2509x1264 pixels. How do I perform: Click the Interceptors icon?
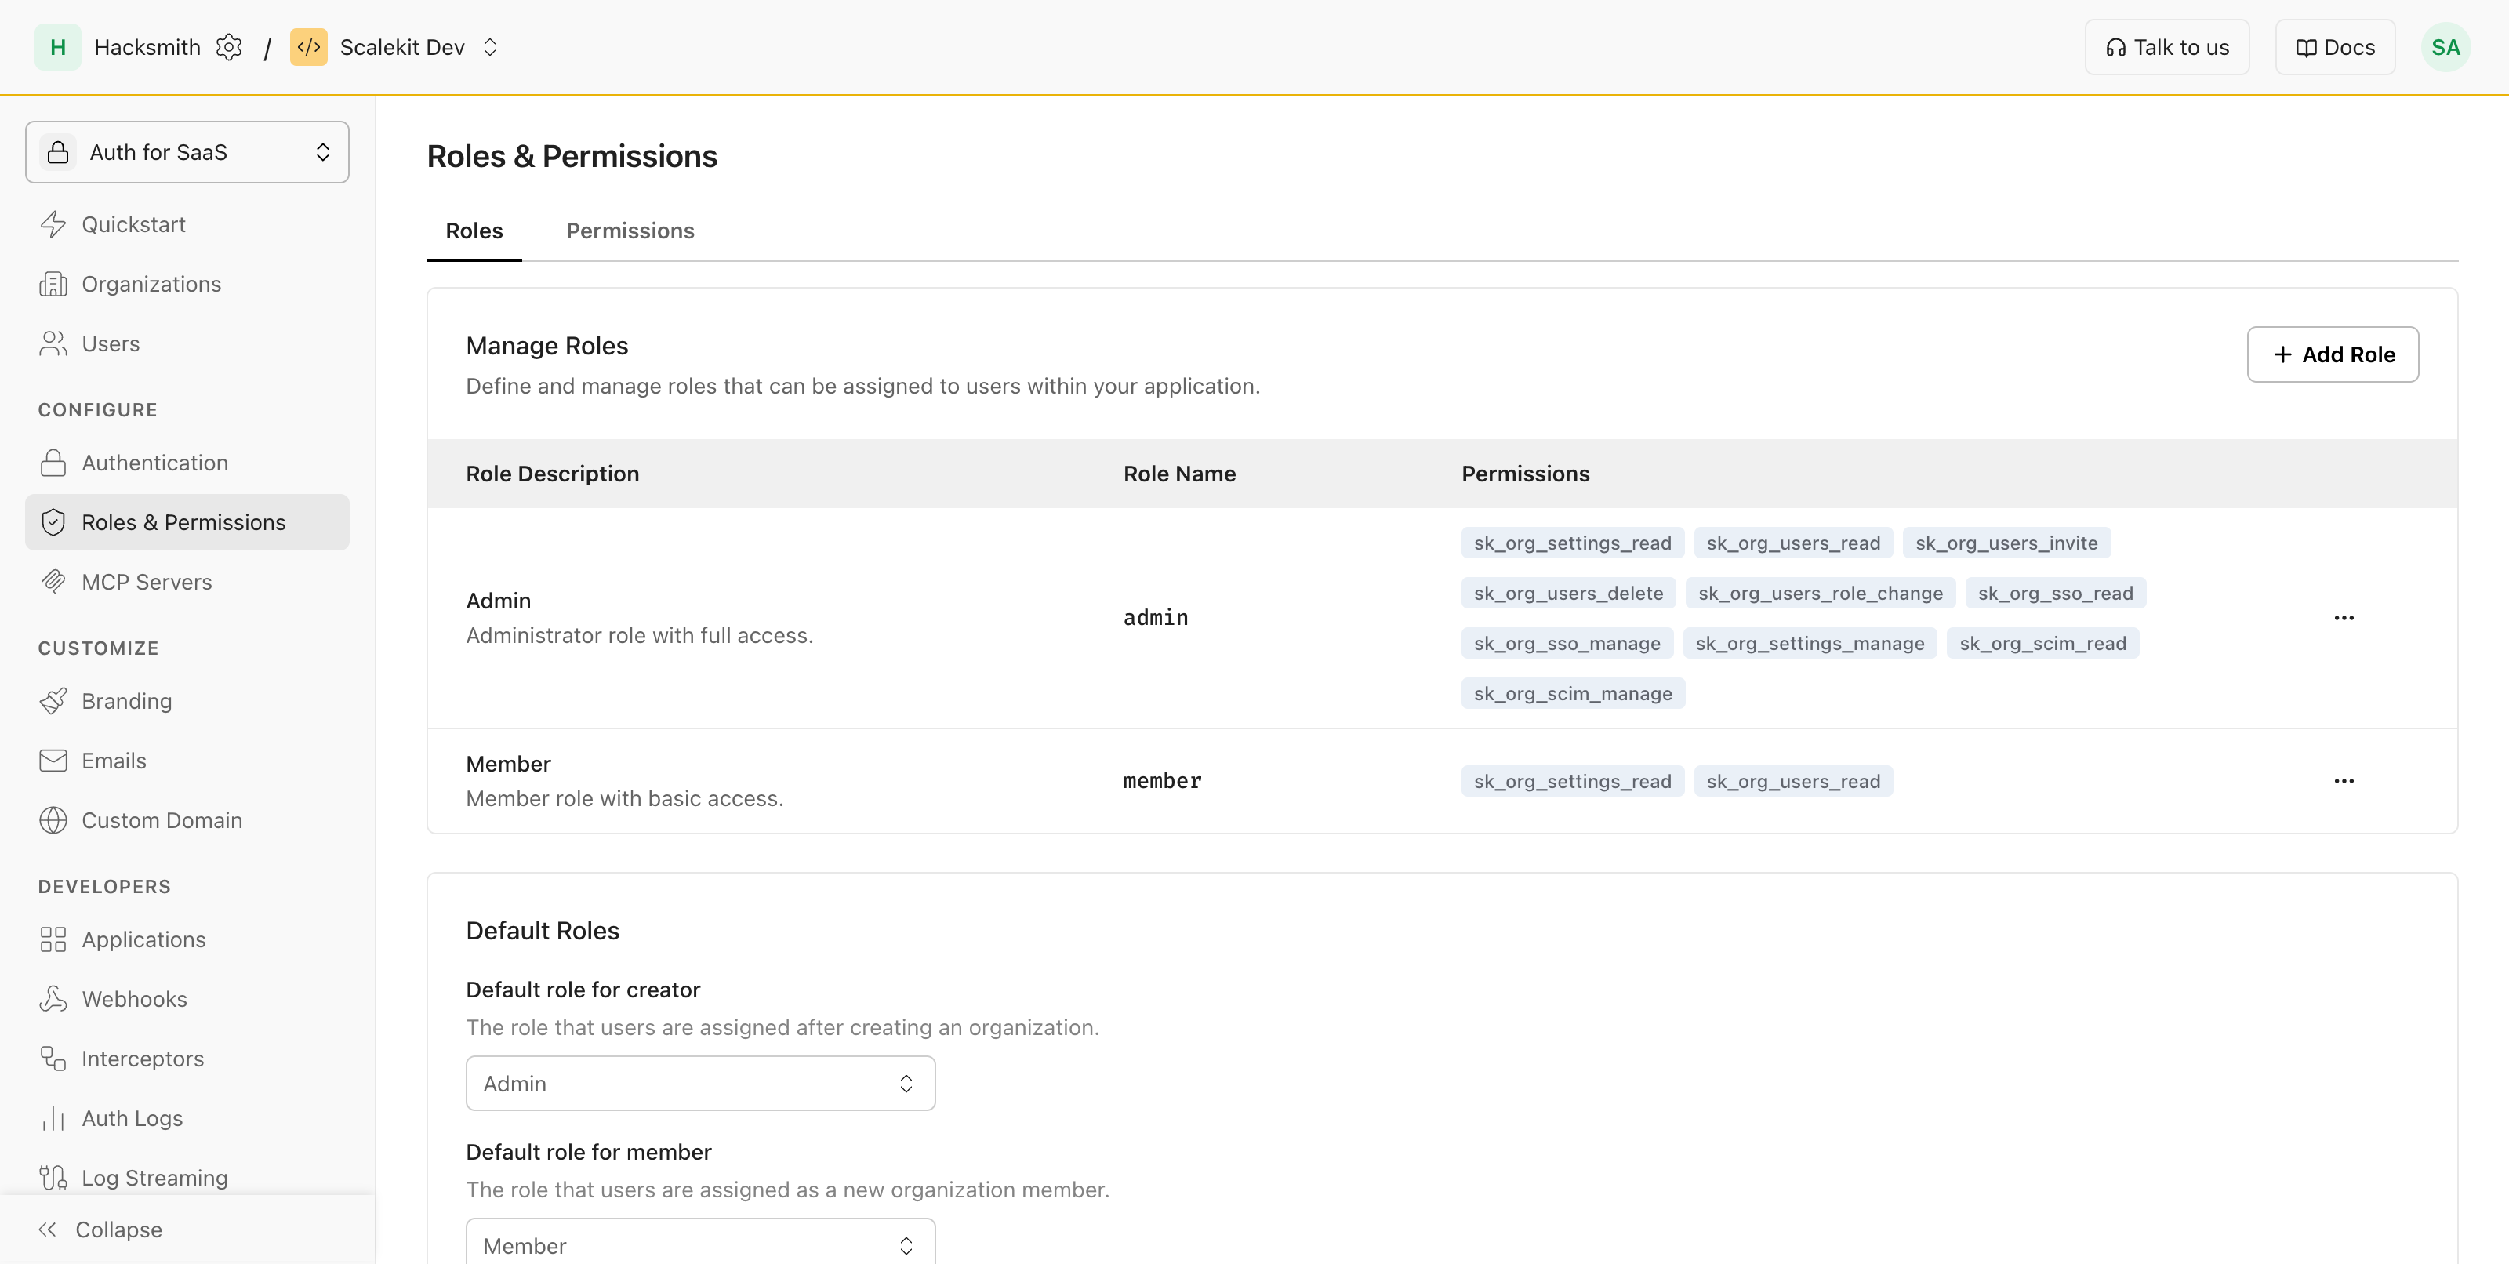point(53,1059)
